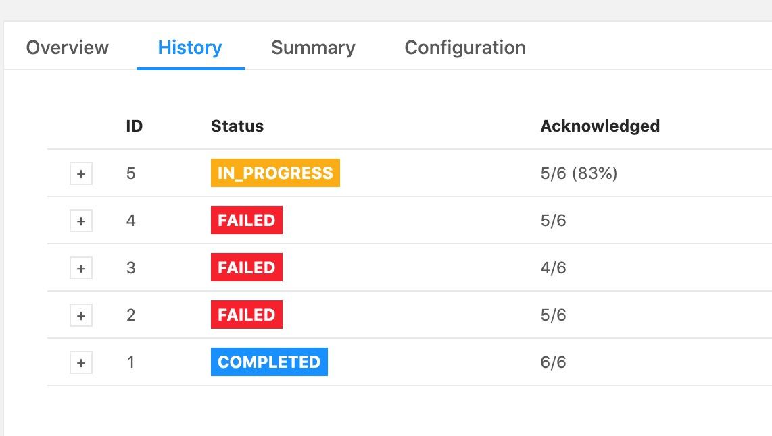772x436 pixels.
Task: Click the FAILED badge for ID 4
Action: (x=246, y=221)
